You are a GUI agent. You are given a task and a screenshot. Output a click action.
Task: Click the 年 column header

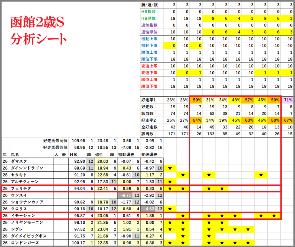pyautogui.click(x=5, y=154)
